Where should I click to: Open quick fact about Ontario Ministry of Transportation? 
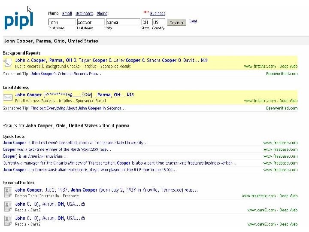pyautogui.click(x=120, y=163)
